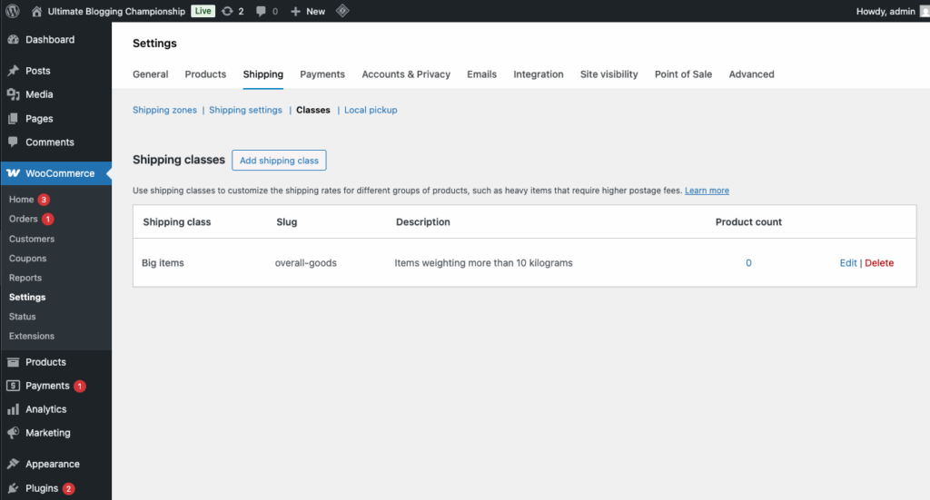This screenshot has height=500, width=930.
Task: Open Ultimate Blogging Championship site link
Action: click(116, 11)
